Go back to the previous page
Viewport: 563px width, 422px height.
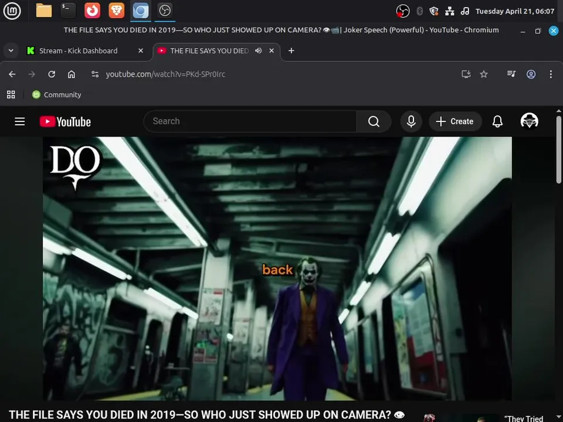pos(12,74)
